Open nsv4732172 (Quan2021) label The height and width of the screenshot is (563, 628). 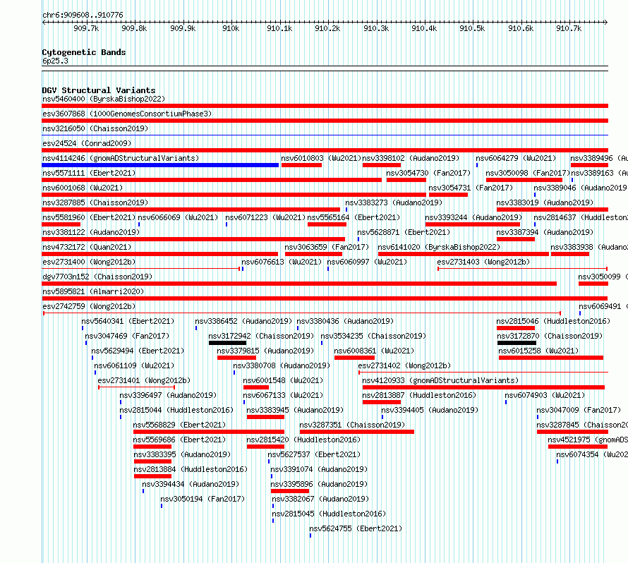(87, 247)
